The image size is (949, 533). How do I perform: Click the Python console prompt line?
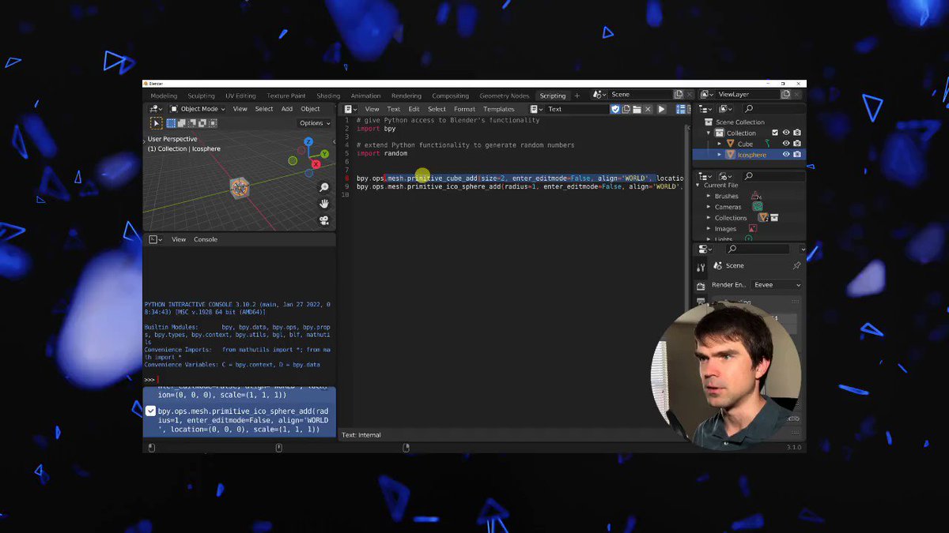pos(239,380)
